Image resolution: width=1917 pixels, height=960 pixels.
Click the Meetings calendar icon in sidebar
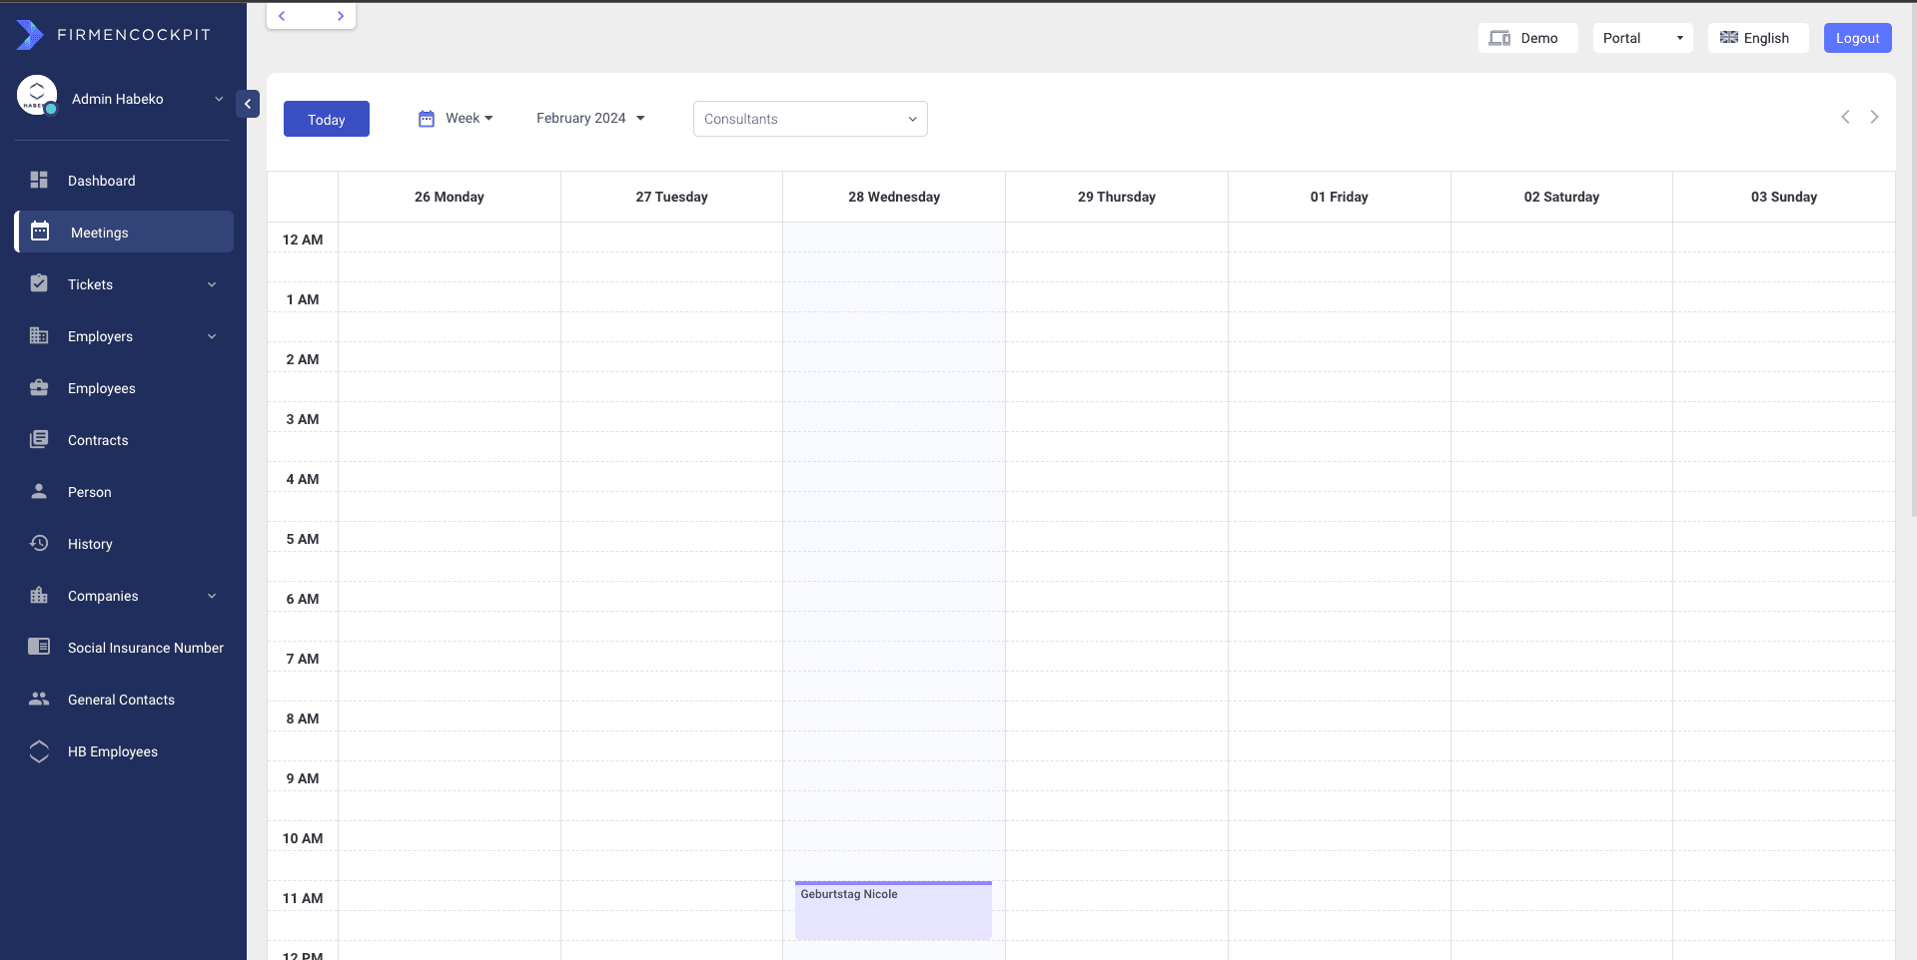pyautogui.click(x=40, y=232)
